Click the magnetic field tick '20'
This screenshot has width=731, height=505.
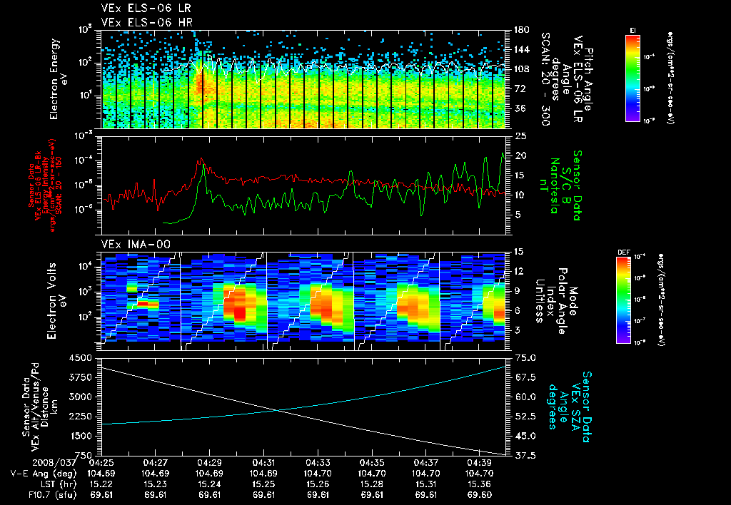coord(520,155)
